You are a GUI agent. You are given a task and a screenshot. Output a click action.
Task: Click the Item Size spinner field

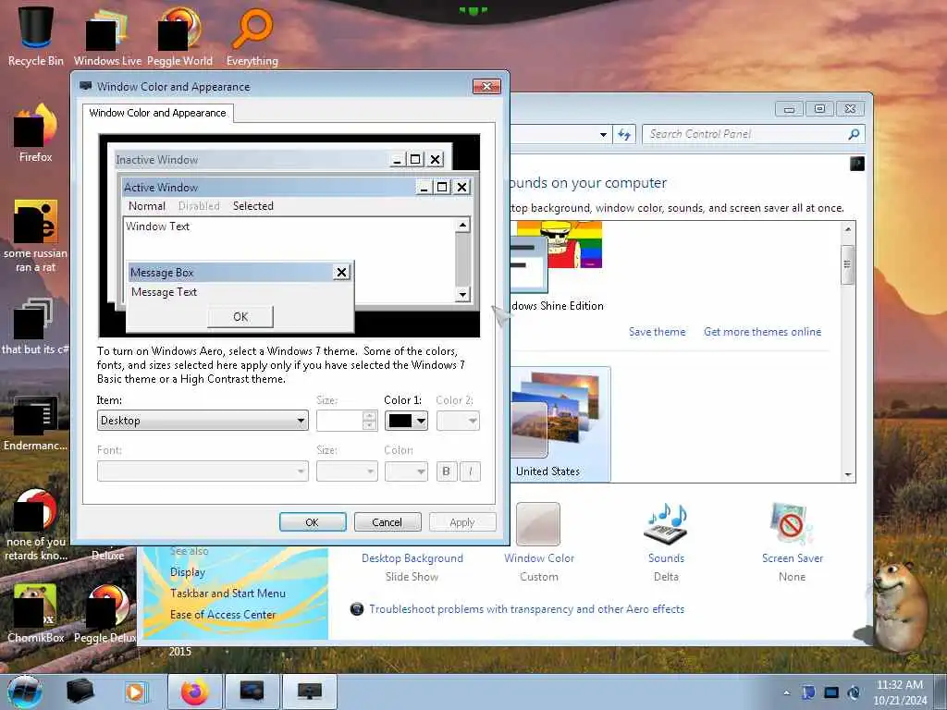point(347,421)
